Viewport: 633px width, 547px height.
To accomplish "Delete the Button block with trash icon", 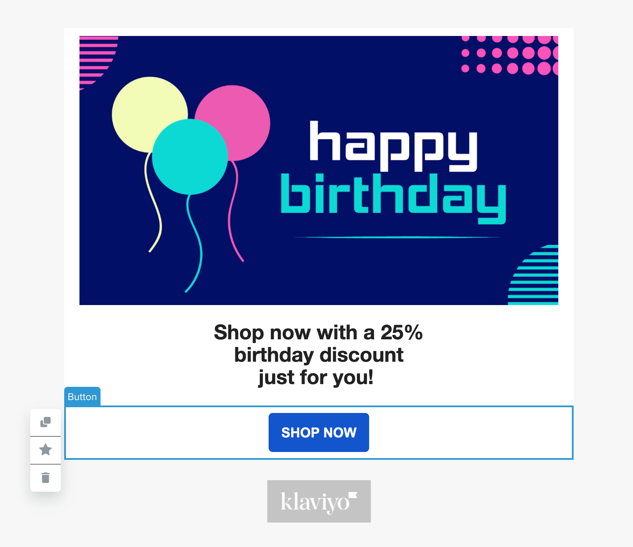I will [x=46, y=477].
